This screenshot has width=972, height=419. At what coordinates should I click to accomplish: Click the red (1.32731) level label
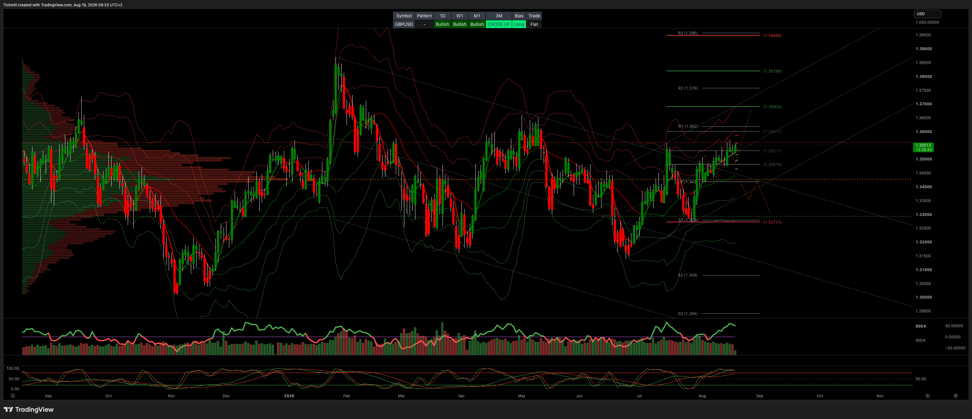pos(772,222)
